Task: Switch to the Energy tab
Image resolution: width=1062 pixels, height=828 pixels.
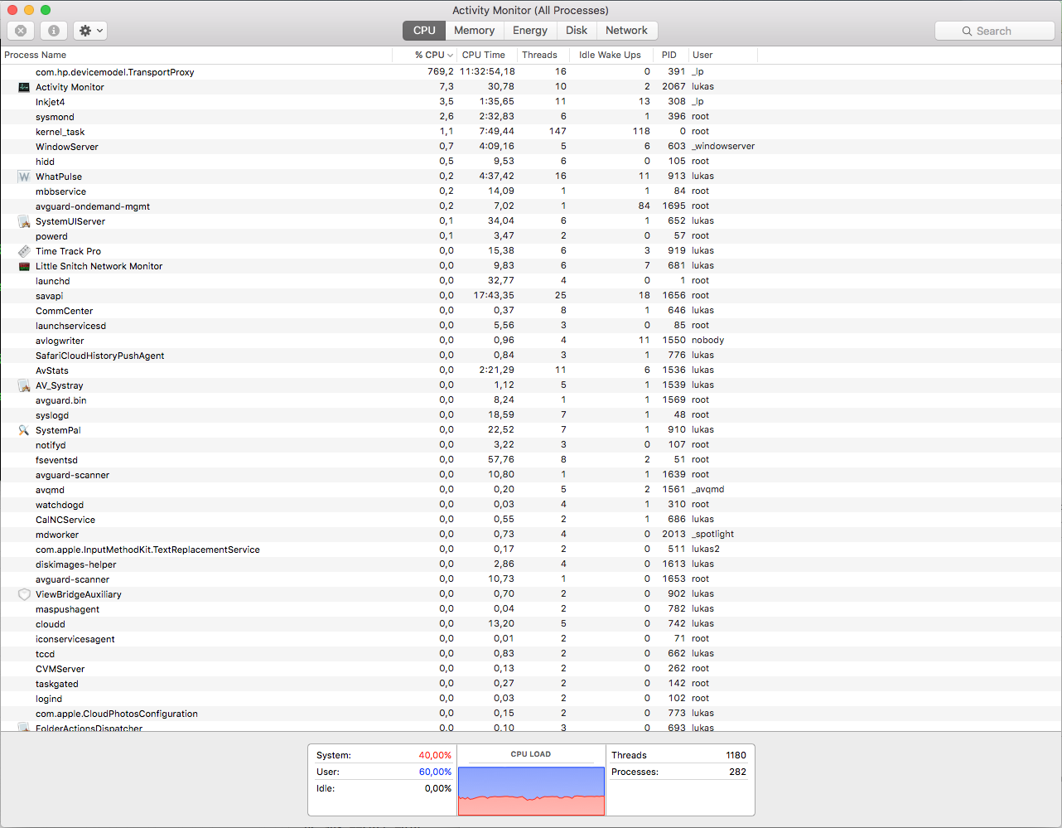Action: [x=529, y=31]
